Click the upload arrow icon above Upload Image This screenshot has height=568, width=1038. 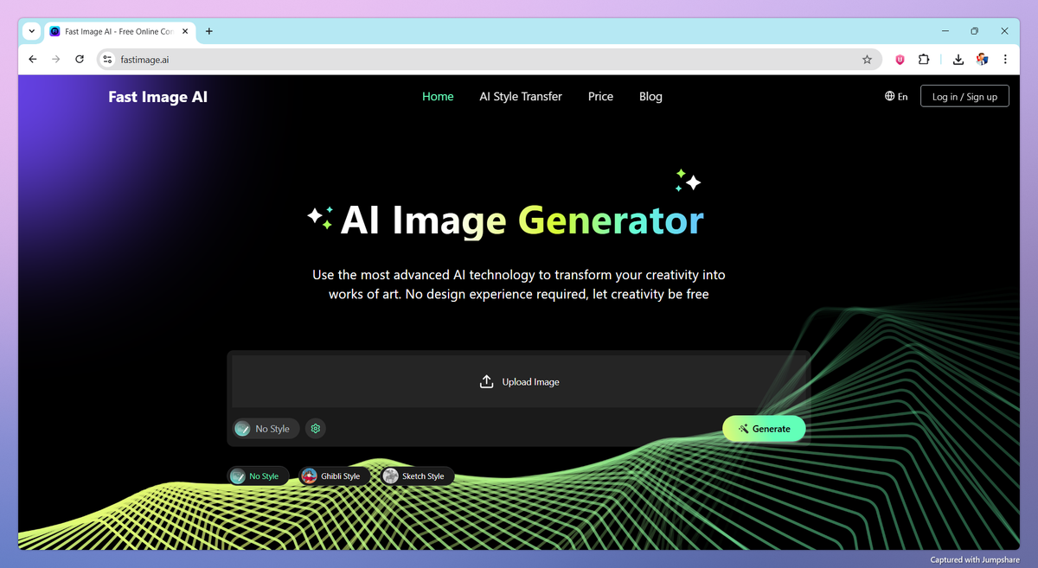click(x=486, y=380)
